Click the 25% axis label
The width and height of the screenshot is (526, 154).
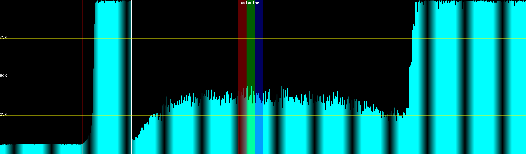3,114
